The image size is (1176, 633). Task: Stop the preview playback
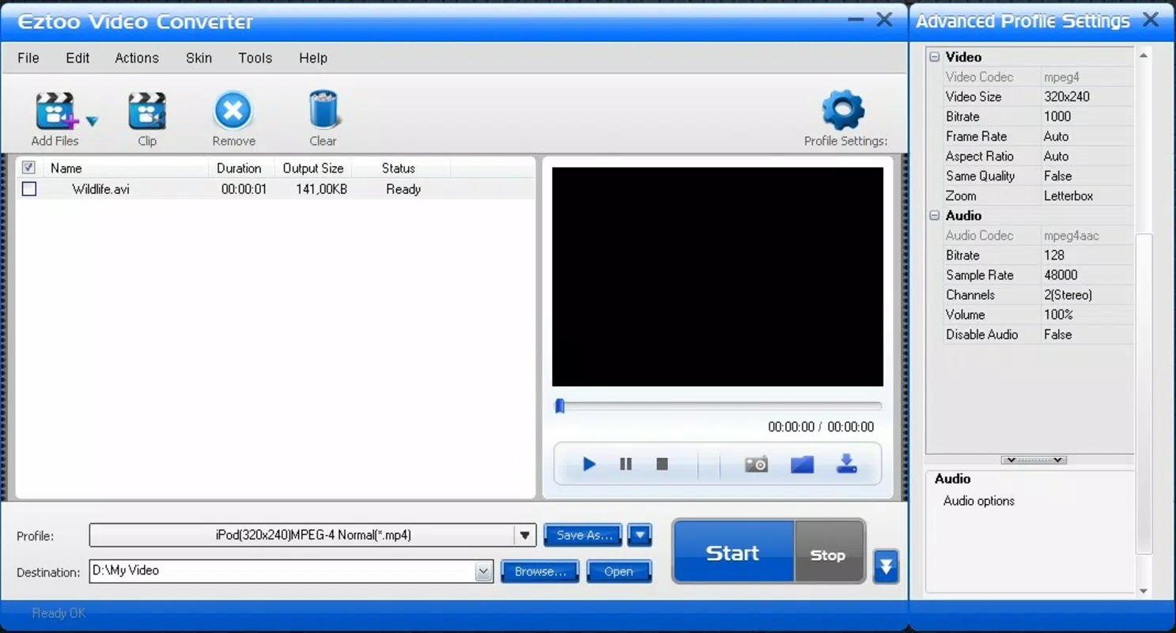click(x=663, y=464)
